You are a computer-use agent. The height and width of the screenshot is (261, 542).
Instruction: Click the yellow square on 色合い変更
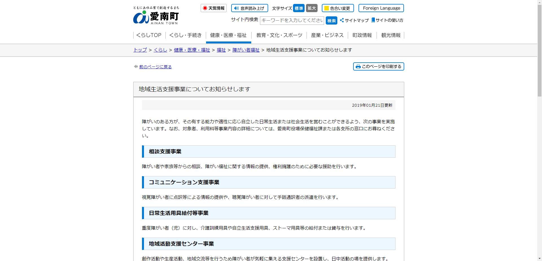click(x=326, y=8)
